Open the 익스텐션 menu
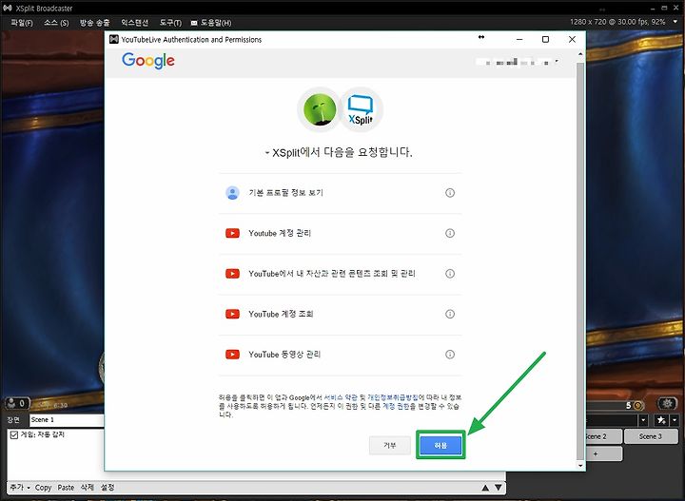The height and width of the screenshot is (501, 685). click(134, 23)
